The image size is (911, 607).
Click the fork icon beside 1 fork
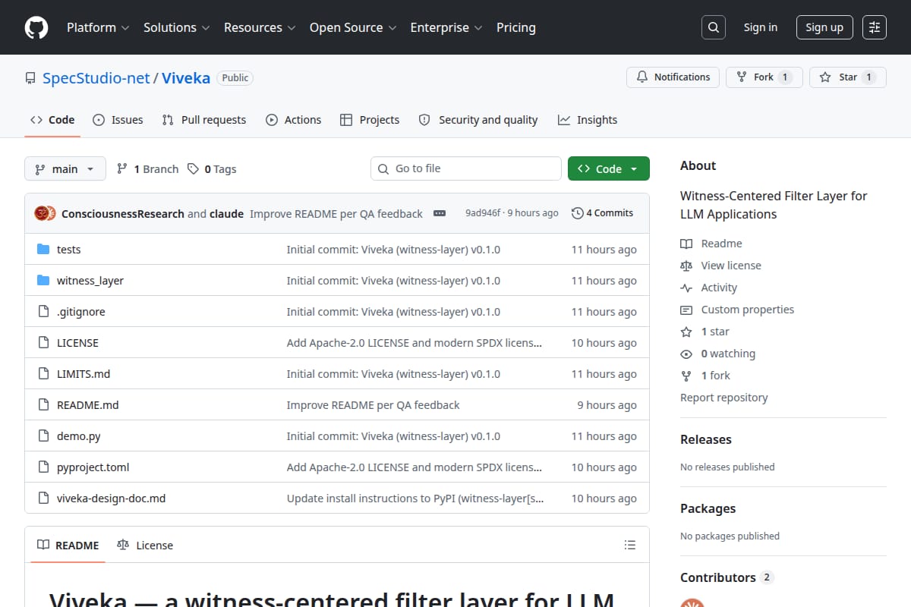point(686,376)
